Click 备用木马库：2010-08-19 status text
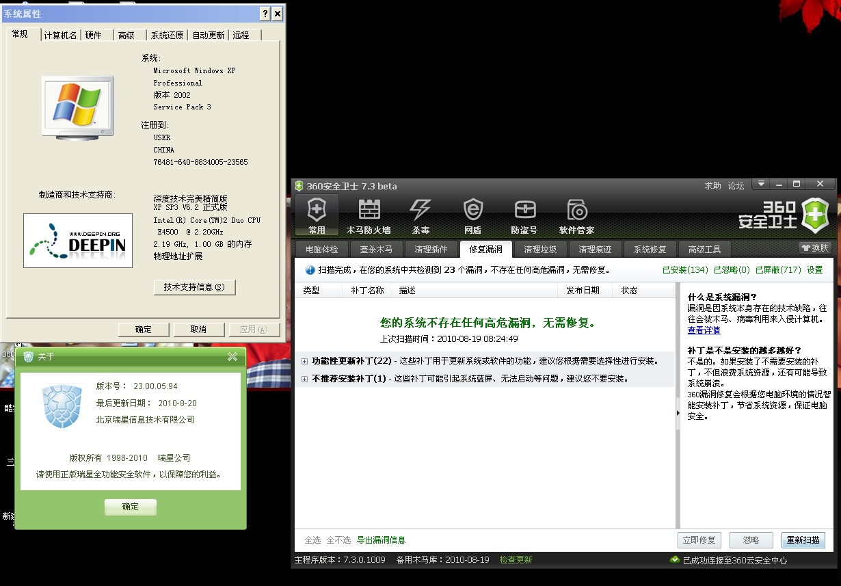Viewport: 841px width, 586px height. click(442, 560)
